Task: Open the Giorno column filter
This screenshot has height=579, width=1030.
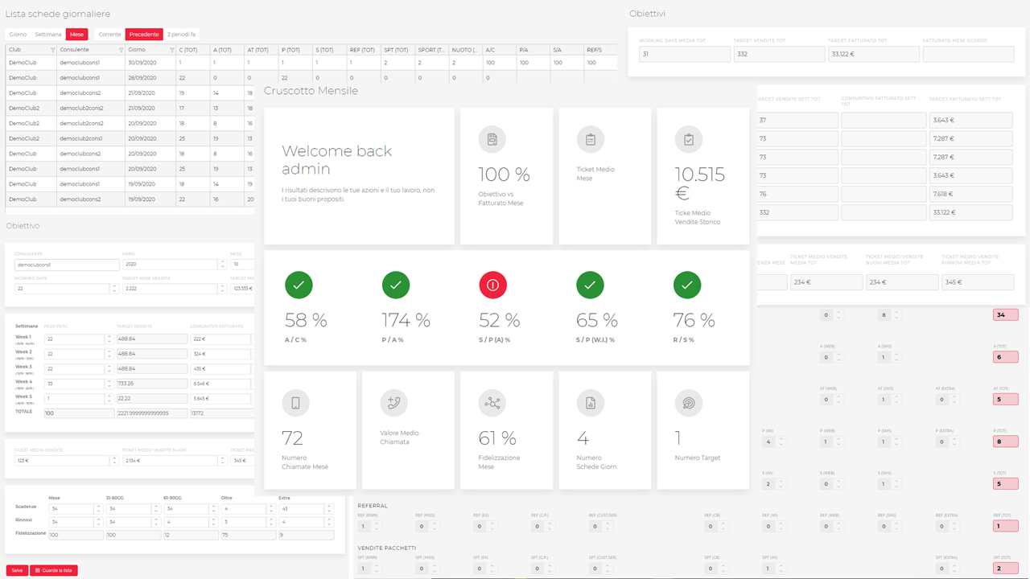Action: [x=172, y=50]
